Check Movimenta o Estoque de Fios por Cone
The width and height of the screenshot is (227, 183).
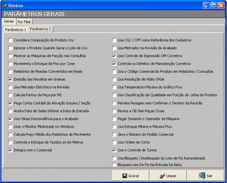point(10,64)
